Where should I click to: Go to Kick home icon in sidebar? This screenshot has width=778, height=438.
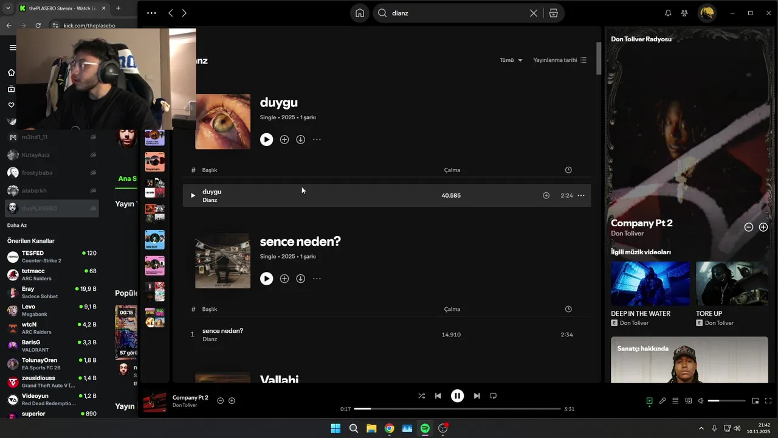11,72
